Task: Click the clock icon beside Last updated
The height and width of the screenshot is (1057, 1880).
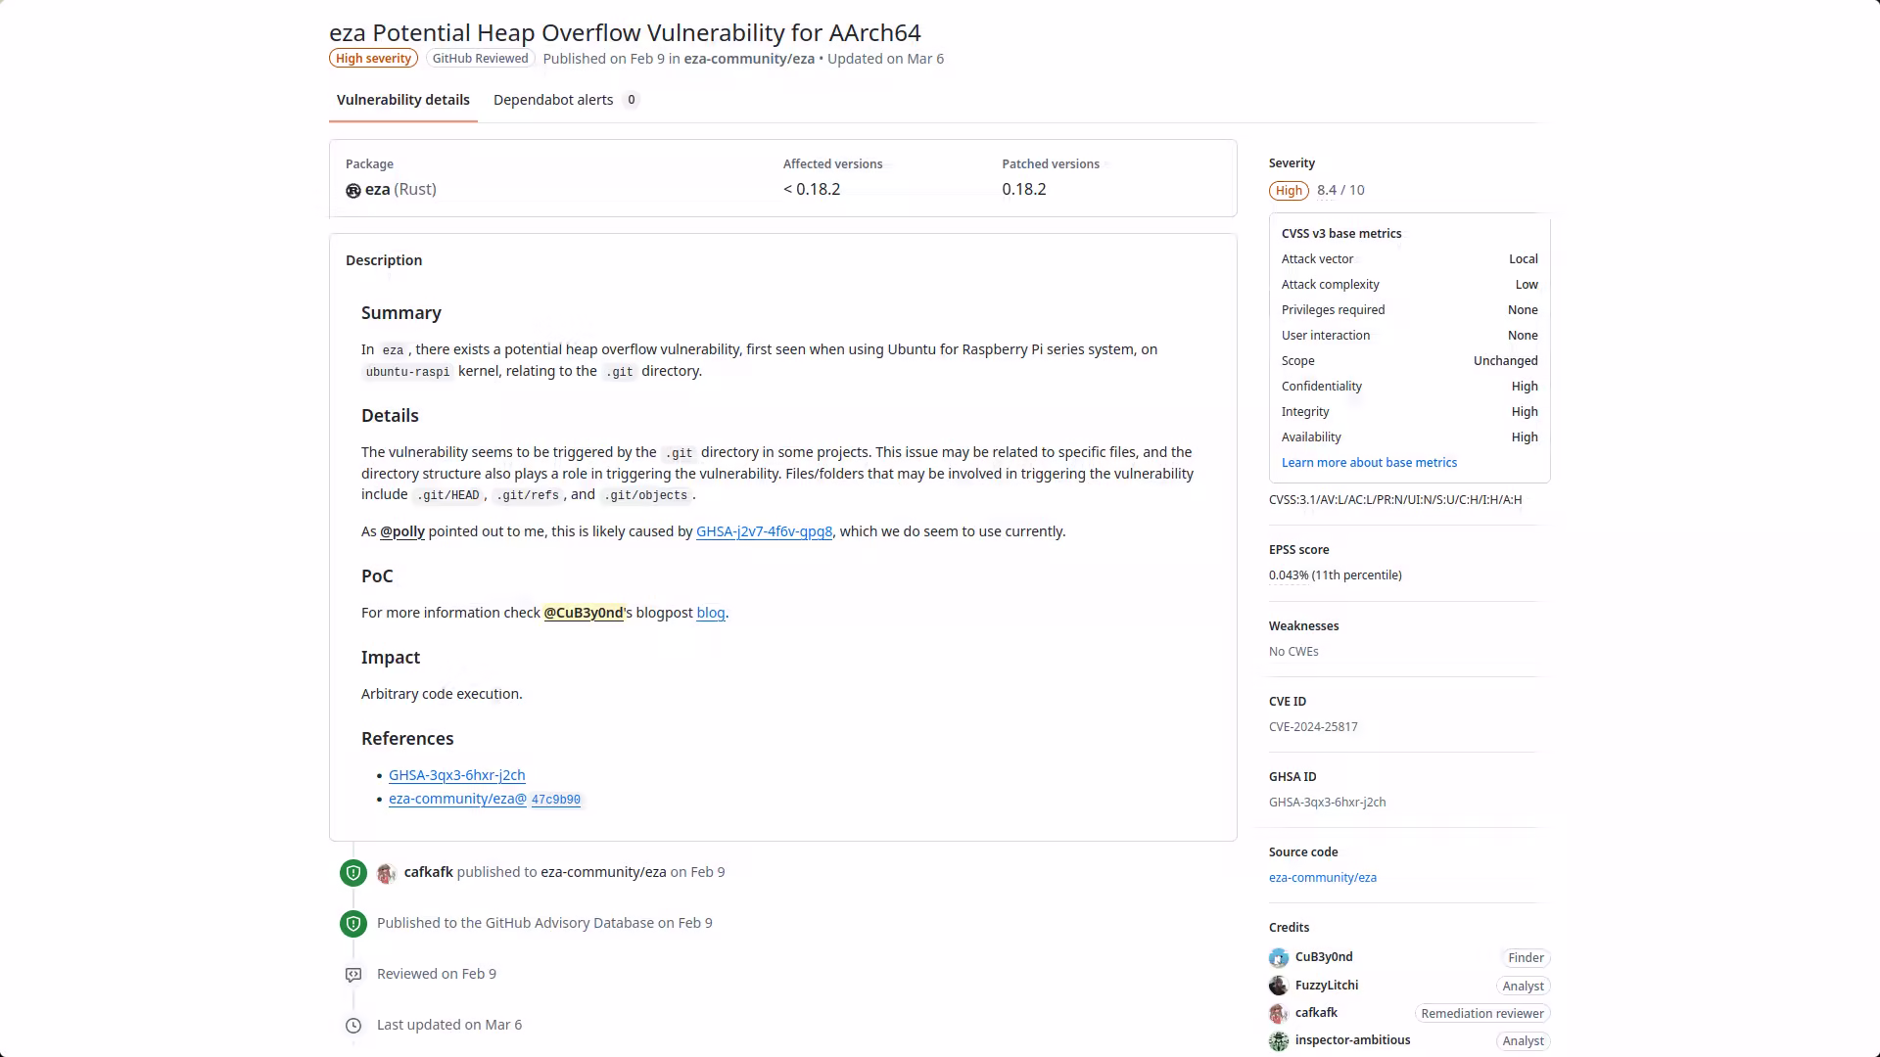Action: pos(353,1026)
